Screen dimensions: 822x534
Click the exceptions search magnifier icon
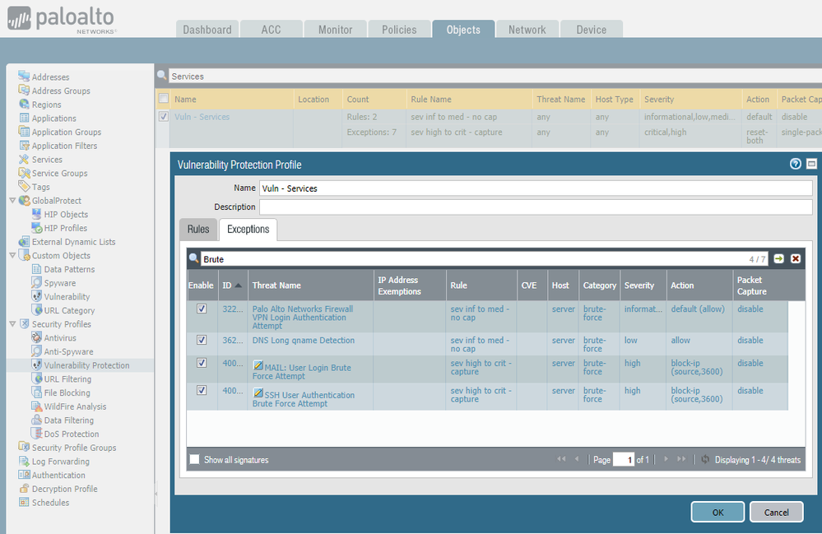[x=194, y=258]
